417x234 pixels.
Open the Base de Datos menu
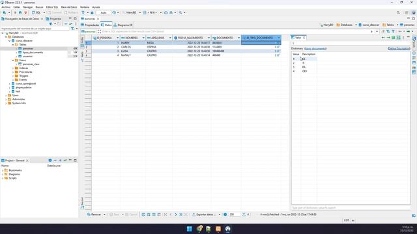69,7
